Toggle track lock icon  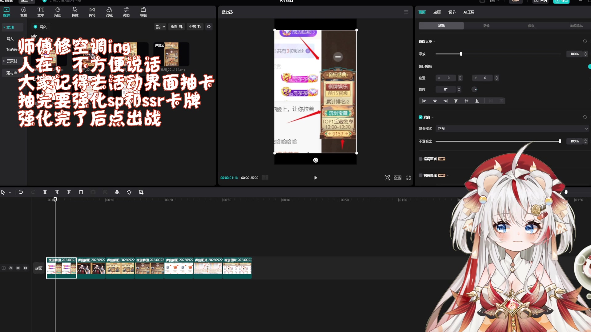[x=11, y=268]
